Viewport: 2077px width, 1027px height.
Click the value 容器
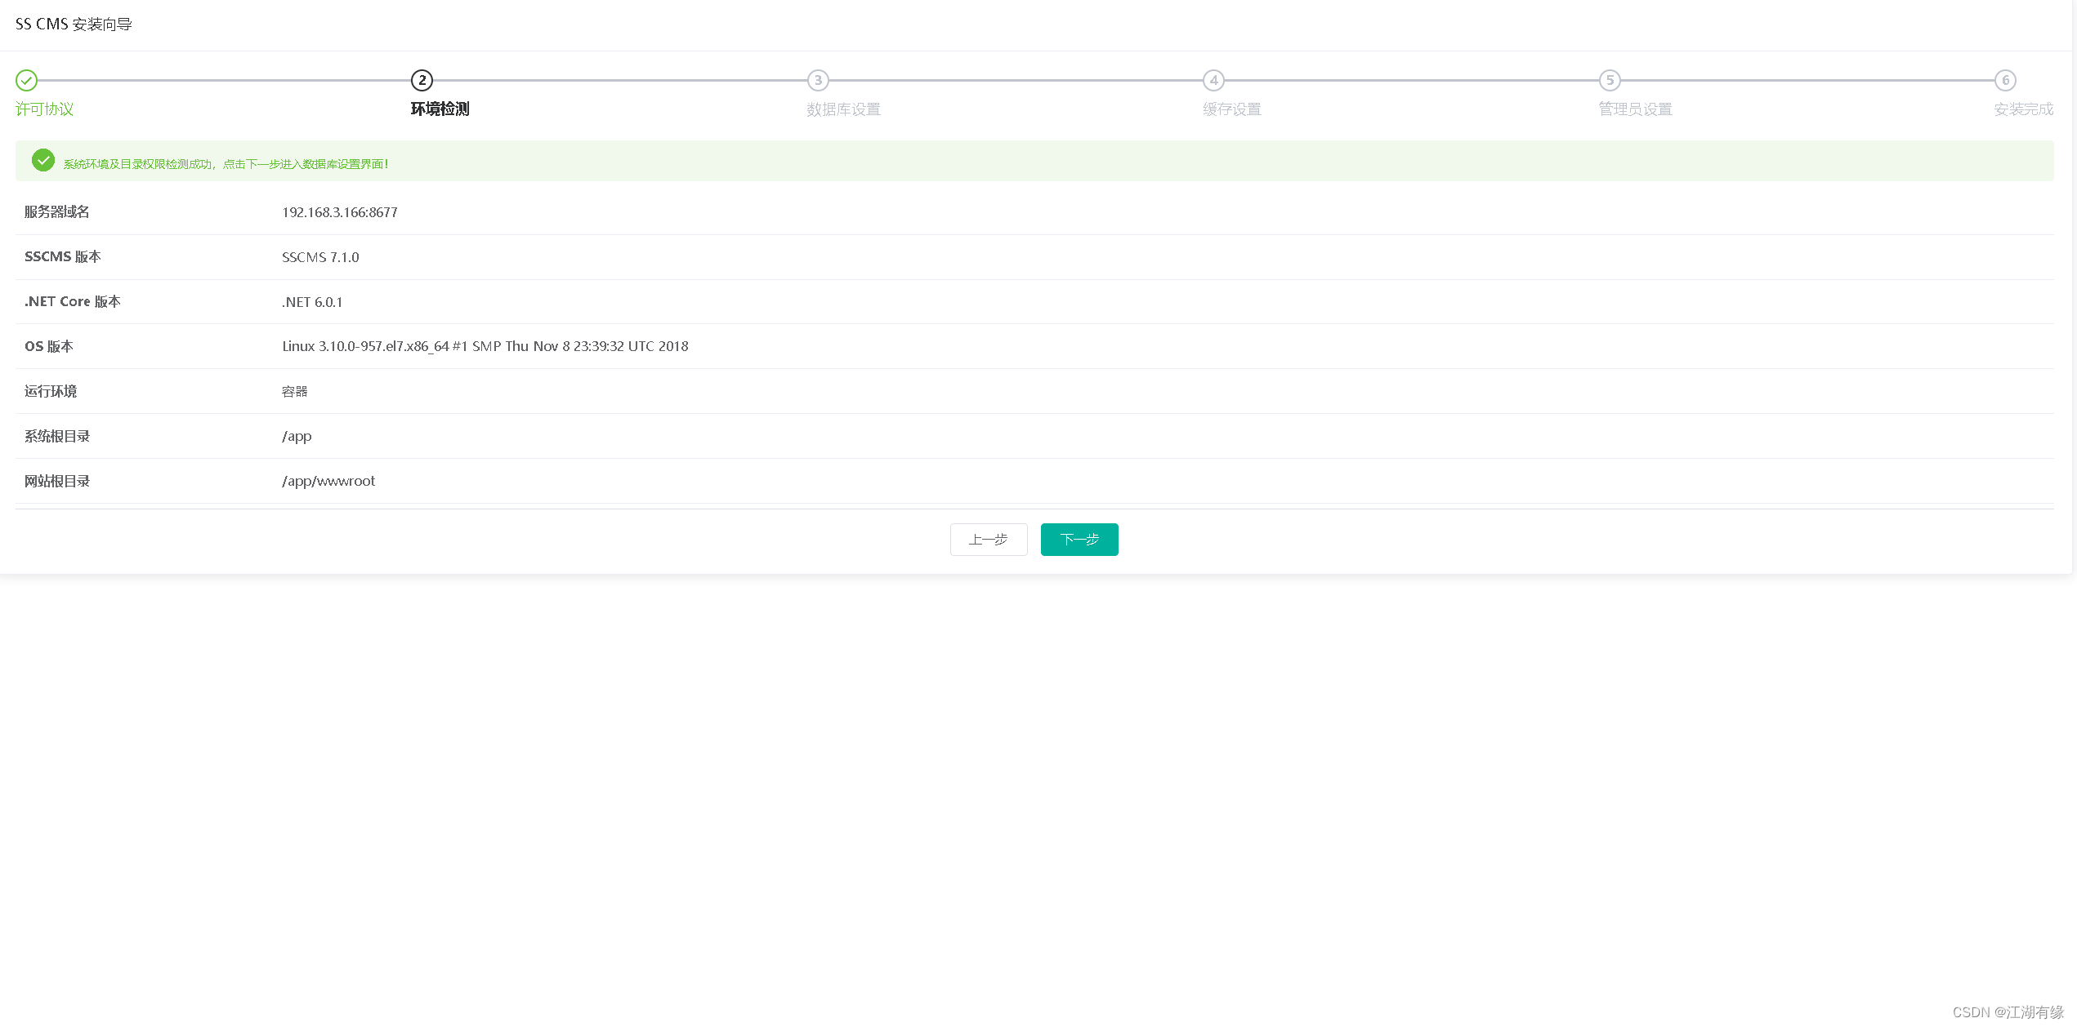tap(295, 392)
